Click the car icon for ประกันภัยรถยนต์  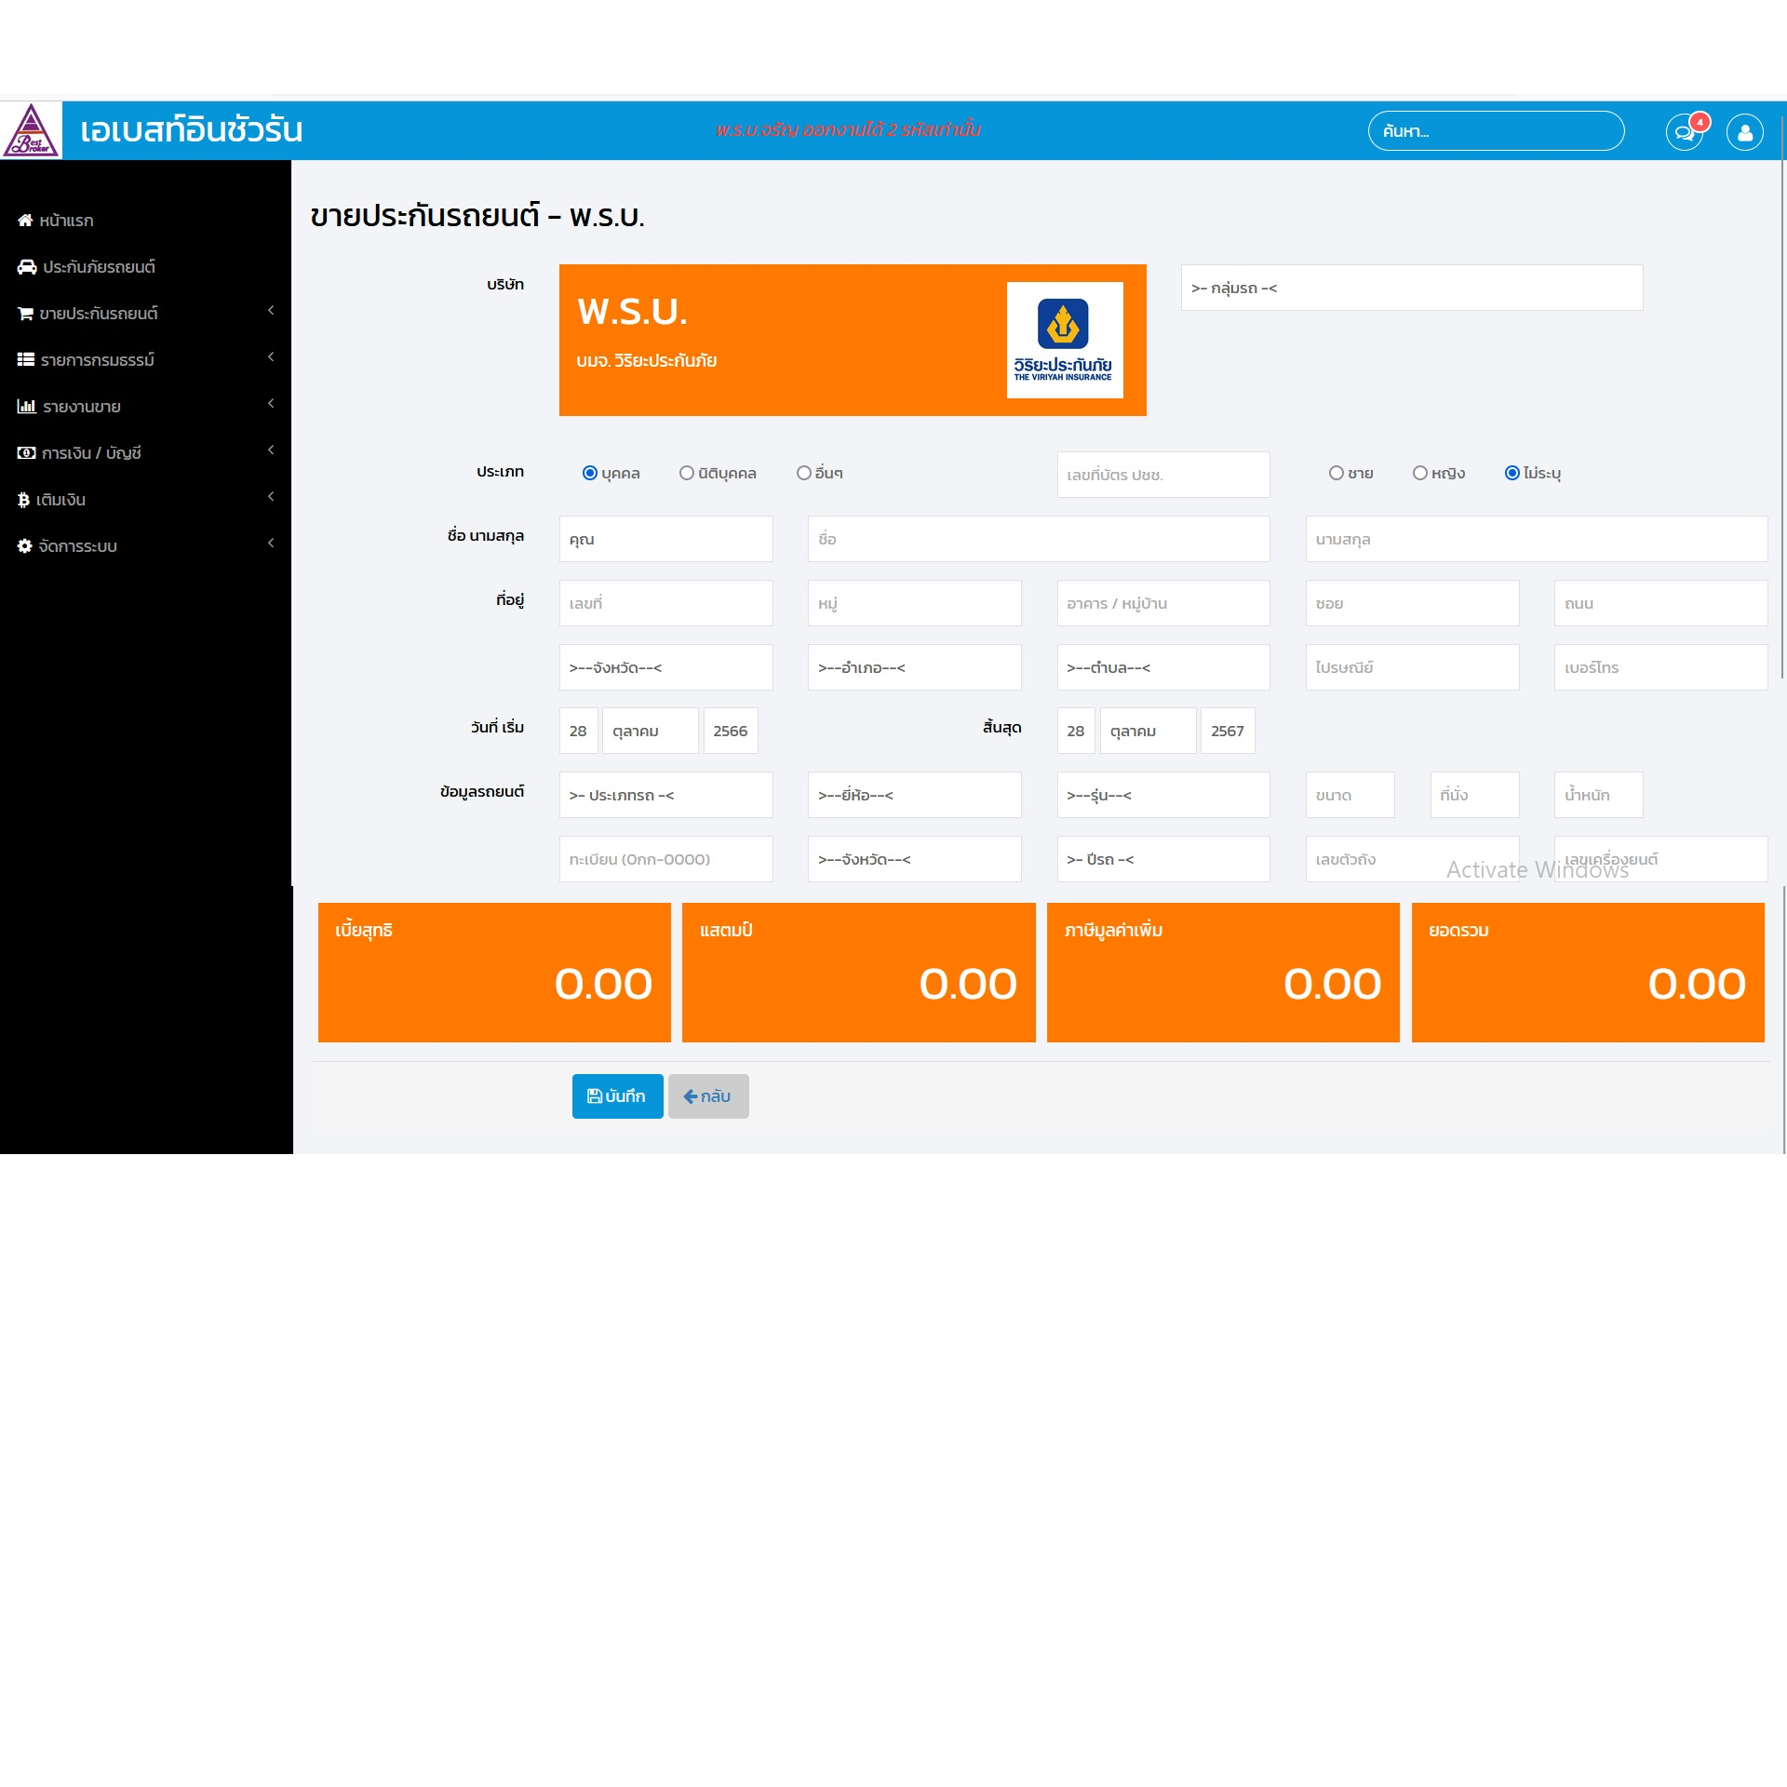27,267
